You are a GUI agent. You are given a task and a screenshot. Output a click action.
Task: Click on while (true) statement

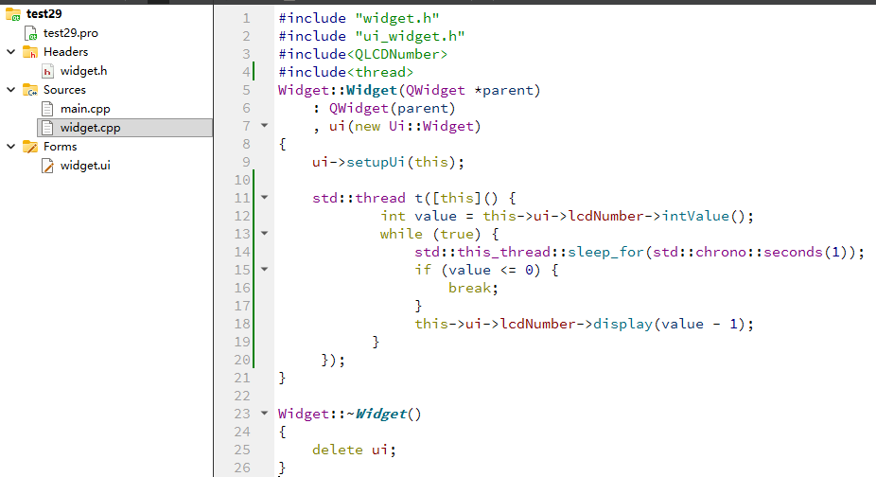tap(430, 234)
